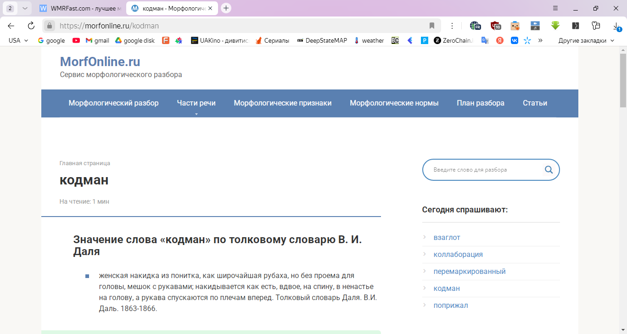Open the word коллаборация

(x=458, y=255)
